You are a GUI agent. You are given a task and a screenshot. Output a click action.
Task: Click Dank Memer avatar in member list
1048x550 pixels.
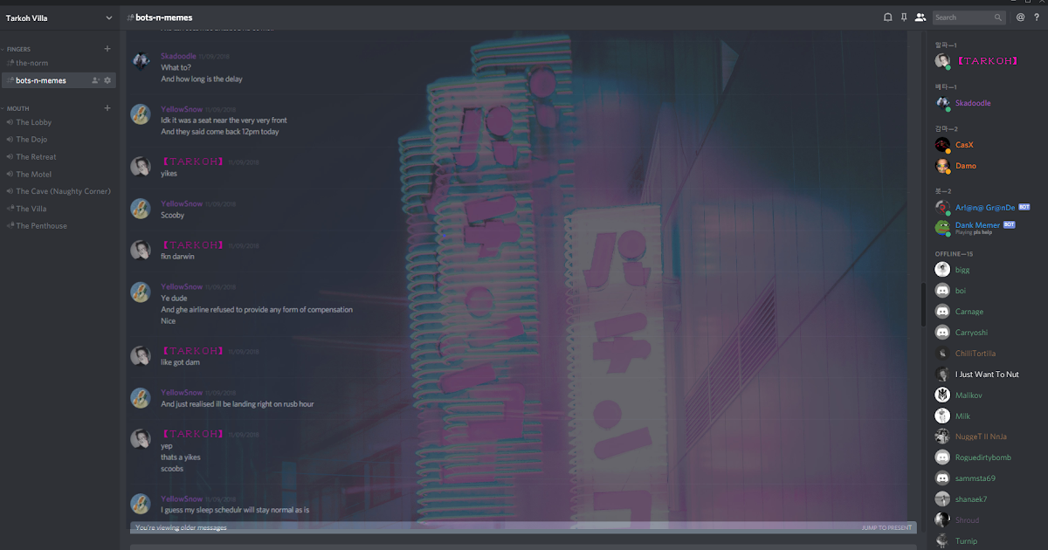(x=942, y=228)
